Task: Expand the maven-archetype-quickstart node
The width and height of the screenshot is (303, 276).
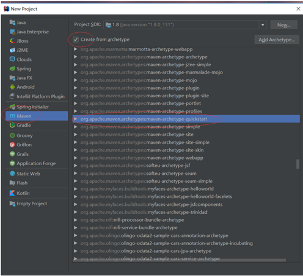Action: (76, 119)
